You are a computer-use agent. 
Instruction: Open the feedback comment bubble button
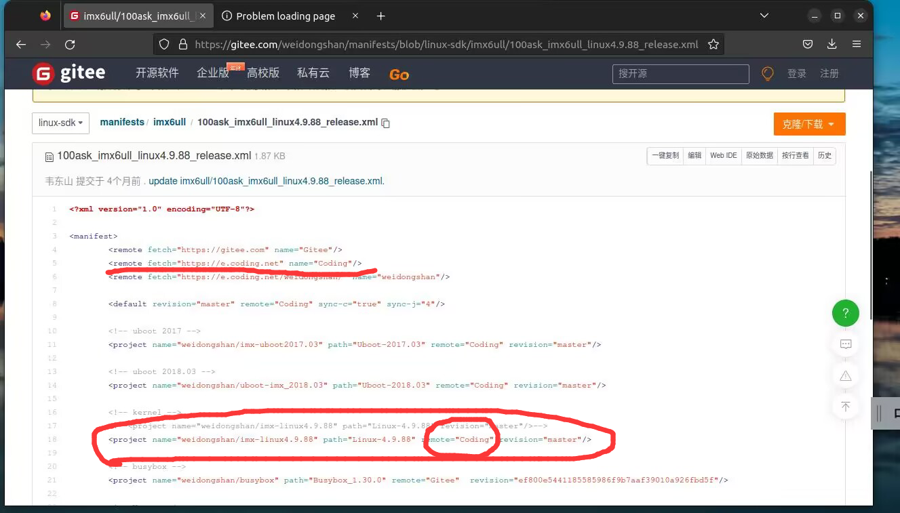click(846, 344)
